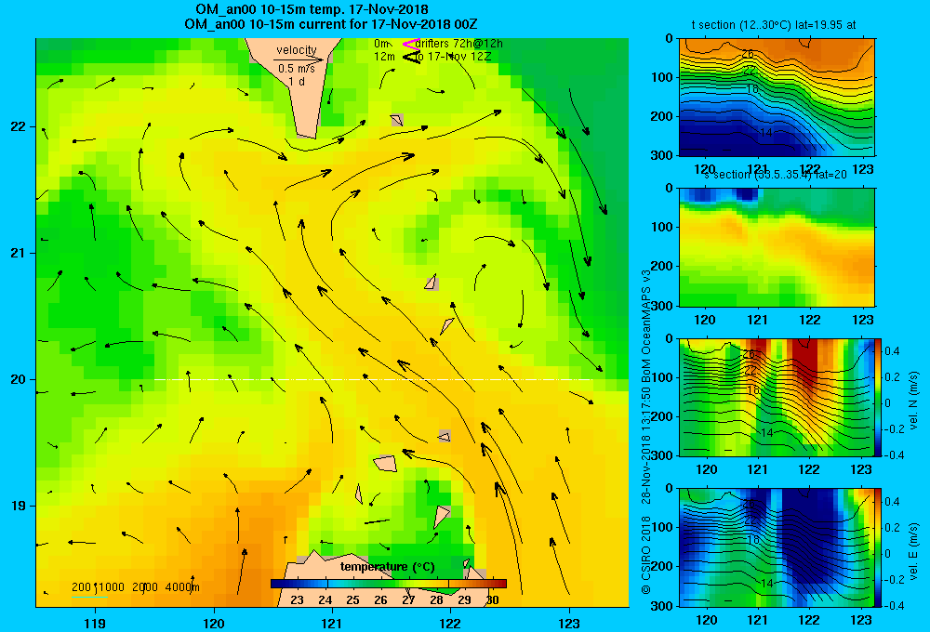The width and height of the screenshot is (930, 632).
Task: Click the bathymetry legend '200 1000 2000 4000m'
Action: [135, 587]
